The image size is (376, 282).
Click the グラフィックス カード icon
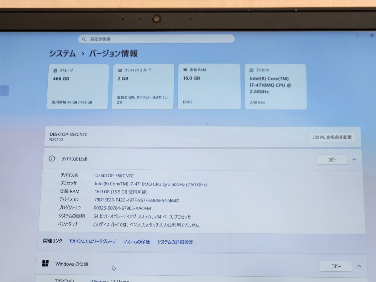120,70
